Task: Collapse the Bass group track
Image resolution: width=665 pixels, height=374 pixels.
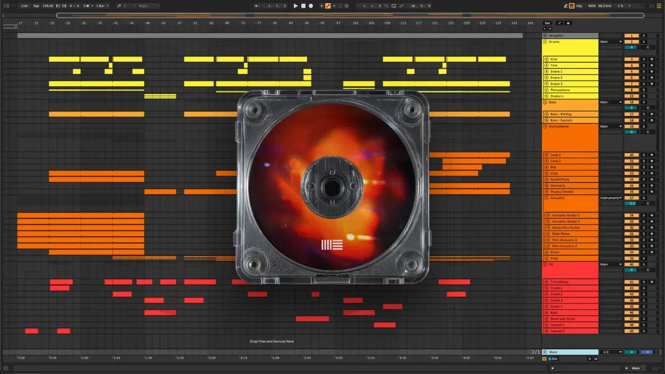Action: tap(546, 102)
